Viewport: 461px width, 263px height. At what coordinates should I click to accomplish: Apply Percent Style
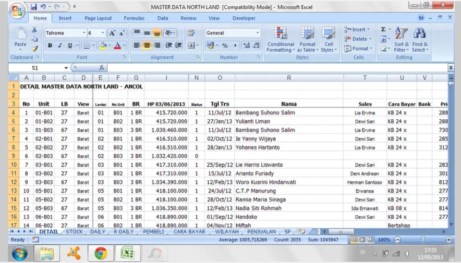click(225, 46)
